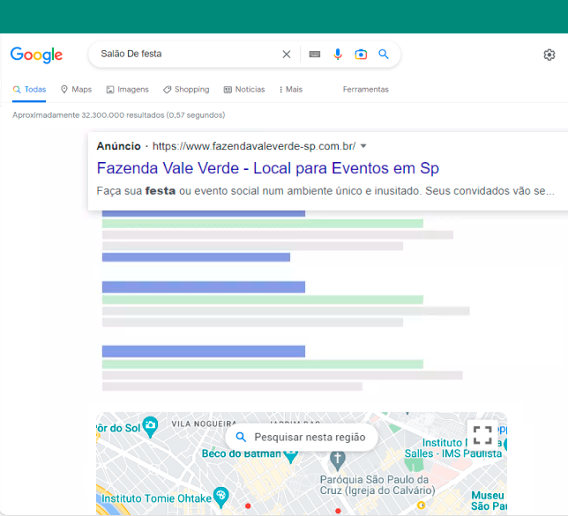The width and height of the screenshot is (568, 516).
Task: Click the Instituto Tomie Ohtake pin
Action: 221,498
